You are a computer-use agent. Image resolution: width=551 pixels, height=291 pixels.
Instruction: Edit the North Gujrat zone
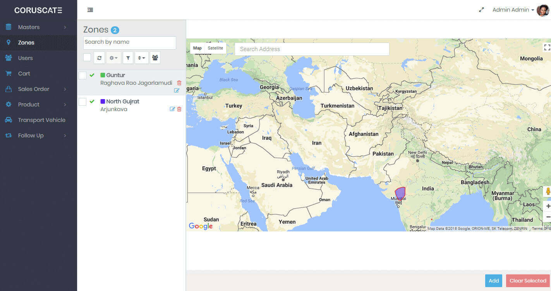tap(172, 109)
